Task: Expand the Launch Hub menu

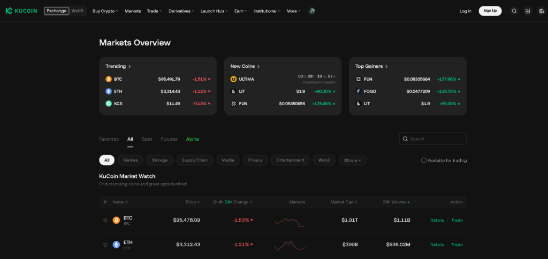Action: click(x=214, y=11)
